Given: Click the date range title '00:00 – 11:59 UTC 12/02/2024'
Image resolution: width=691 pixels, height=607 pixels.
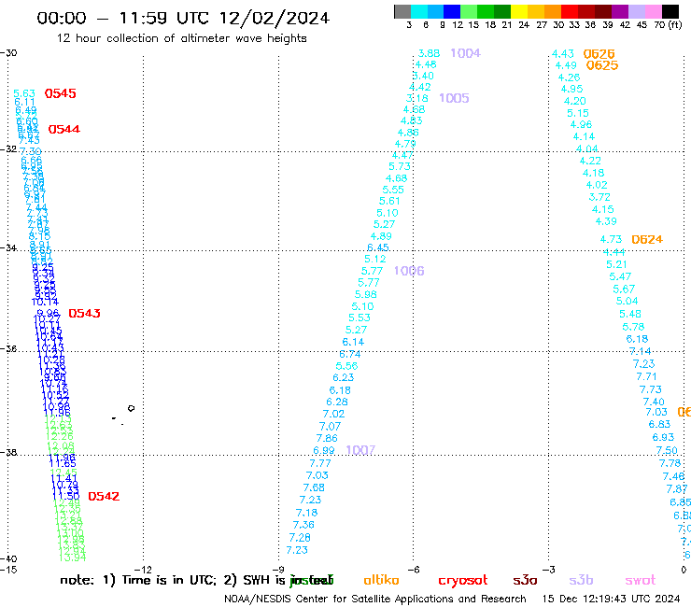Looking at the screenshot, I should (183, 18).
